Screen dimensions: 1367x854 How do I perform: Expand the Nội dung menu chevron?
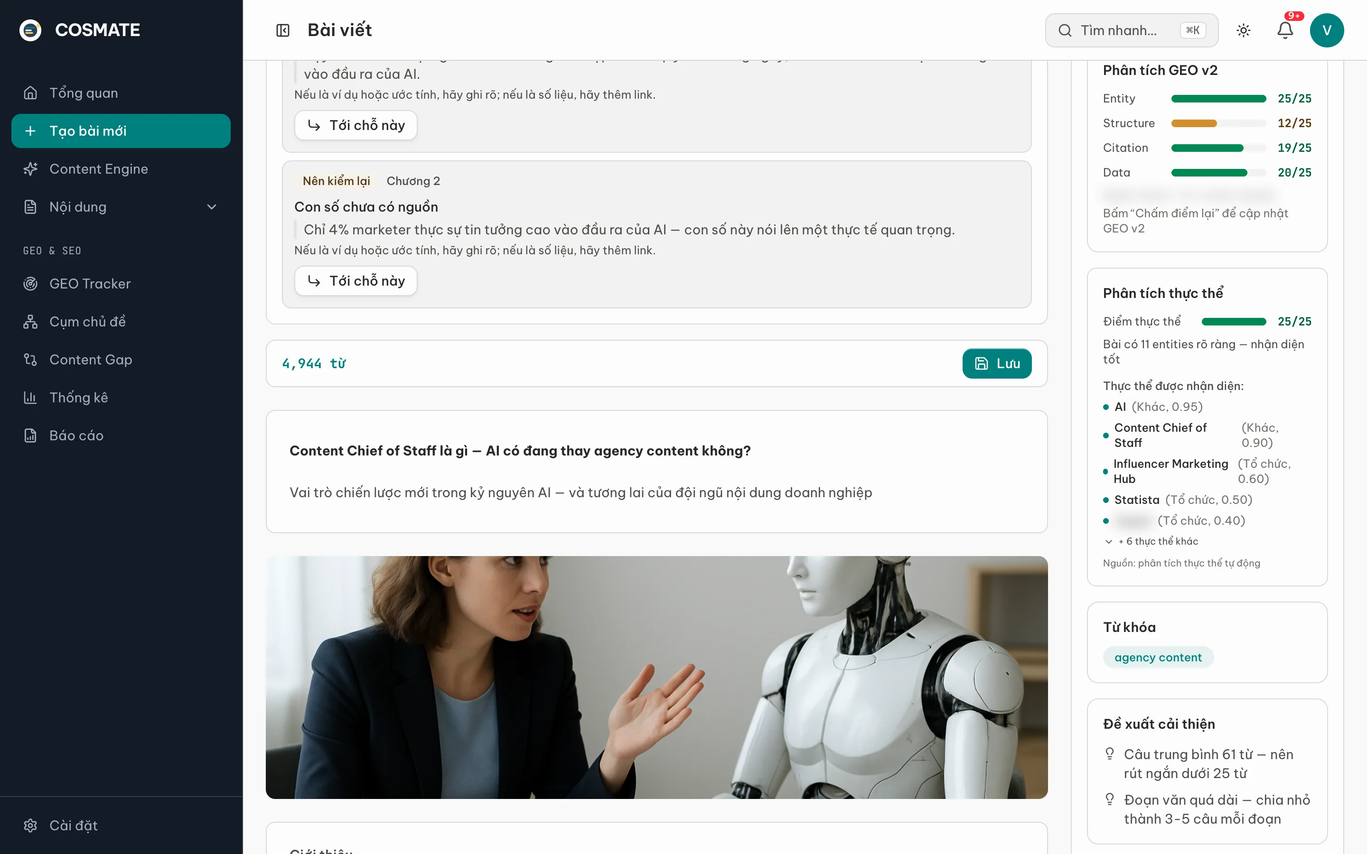pyautogui.click(x=212, y=207)
